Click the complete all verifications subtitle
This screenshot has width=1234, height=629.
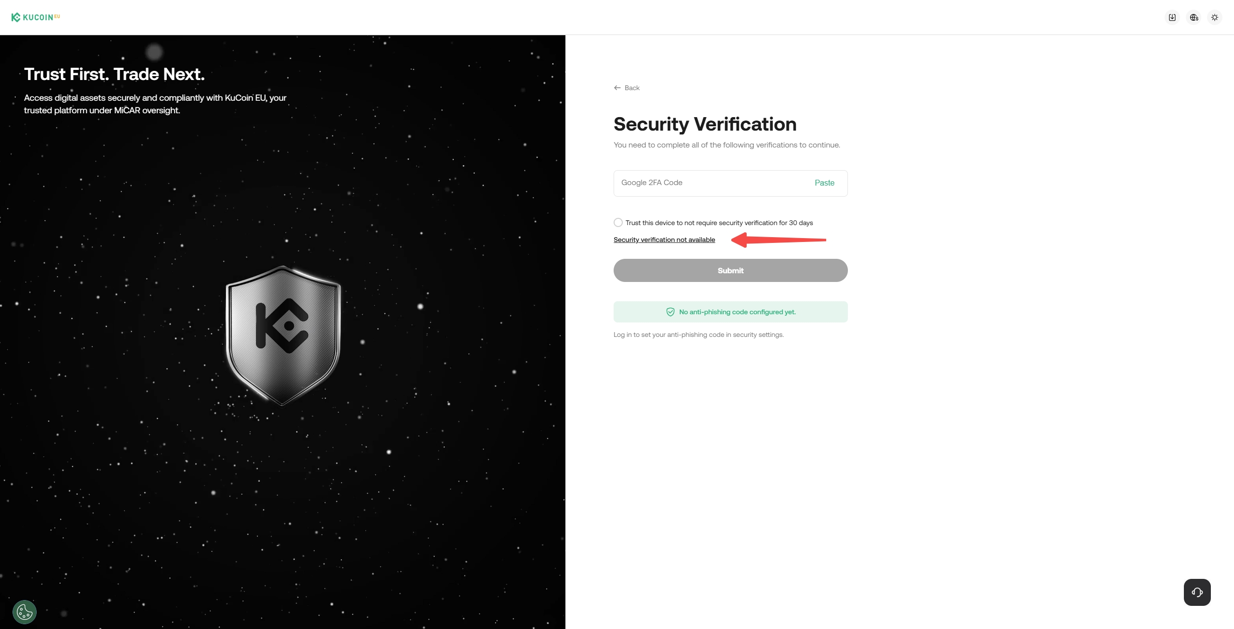click(x=726, y=145)
